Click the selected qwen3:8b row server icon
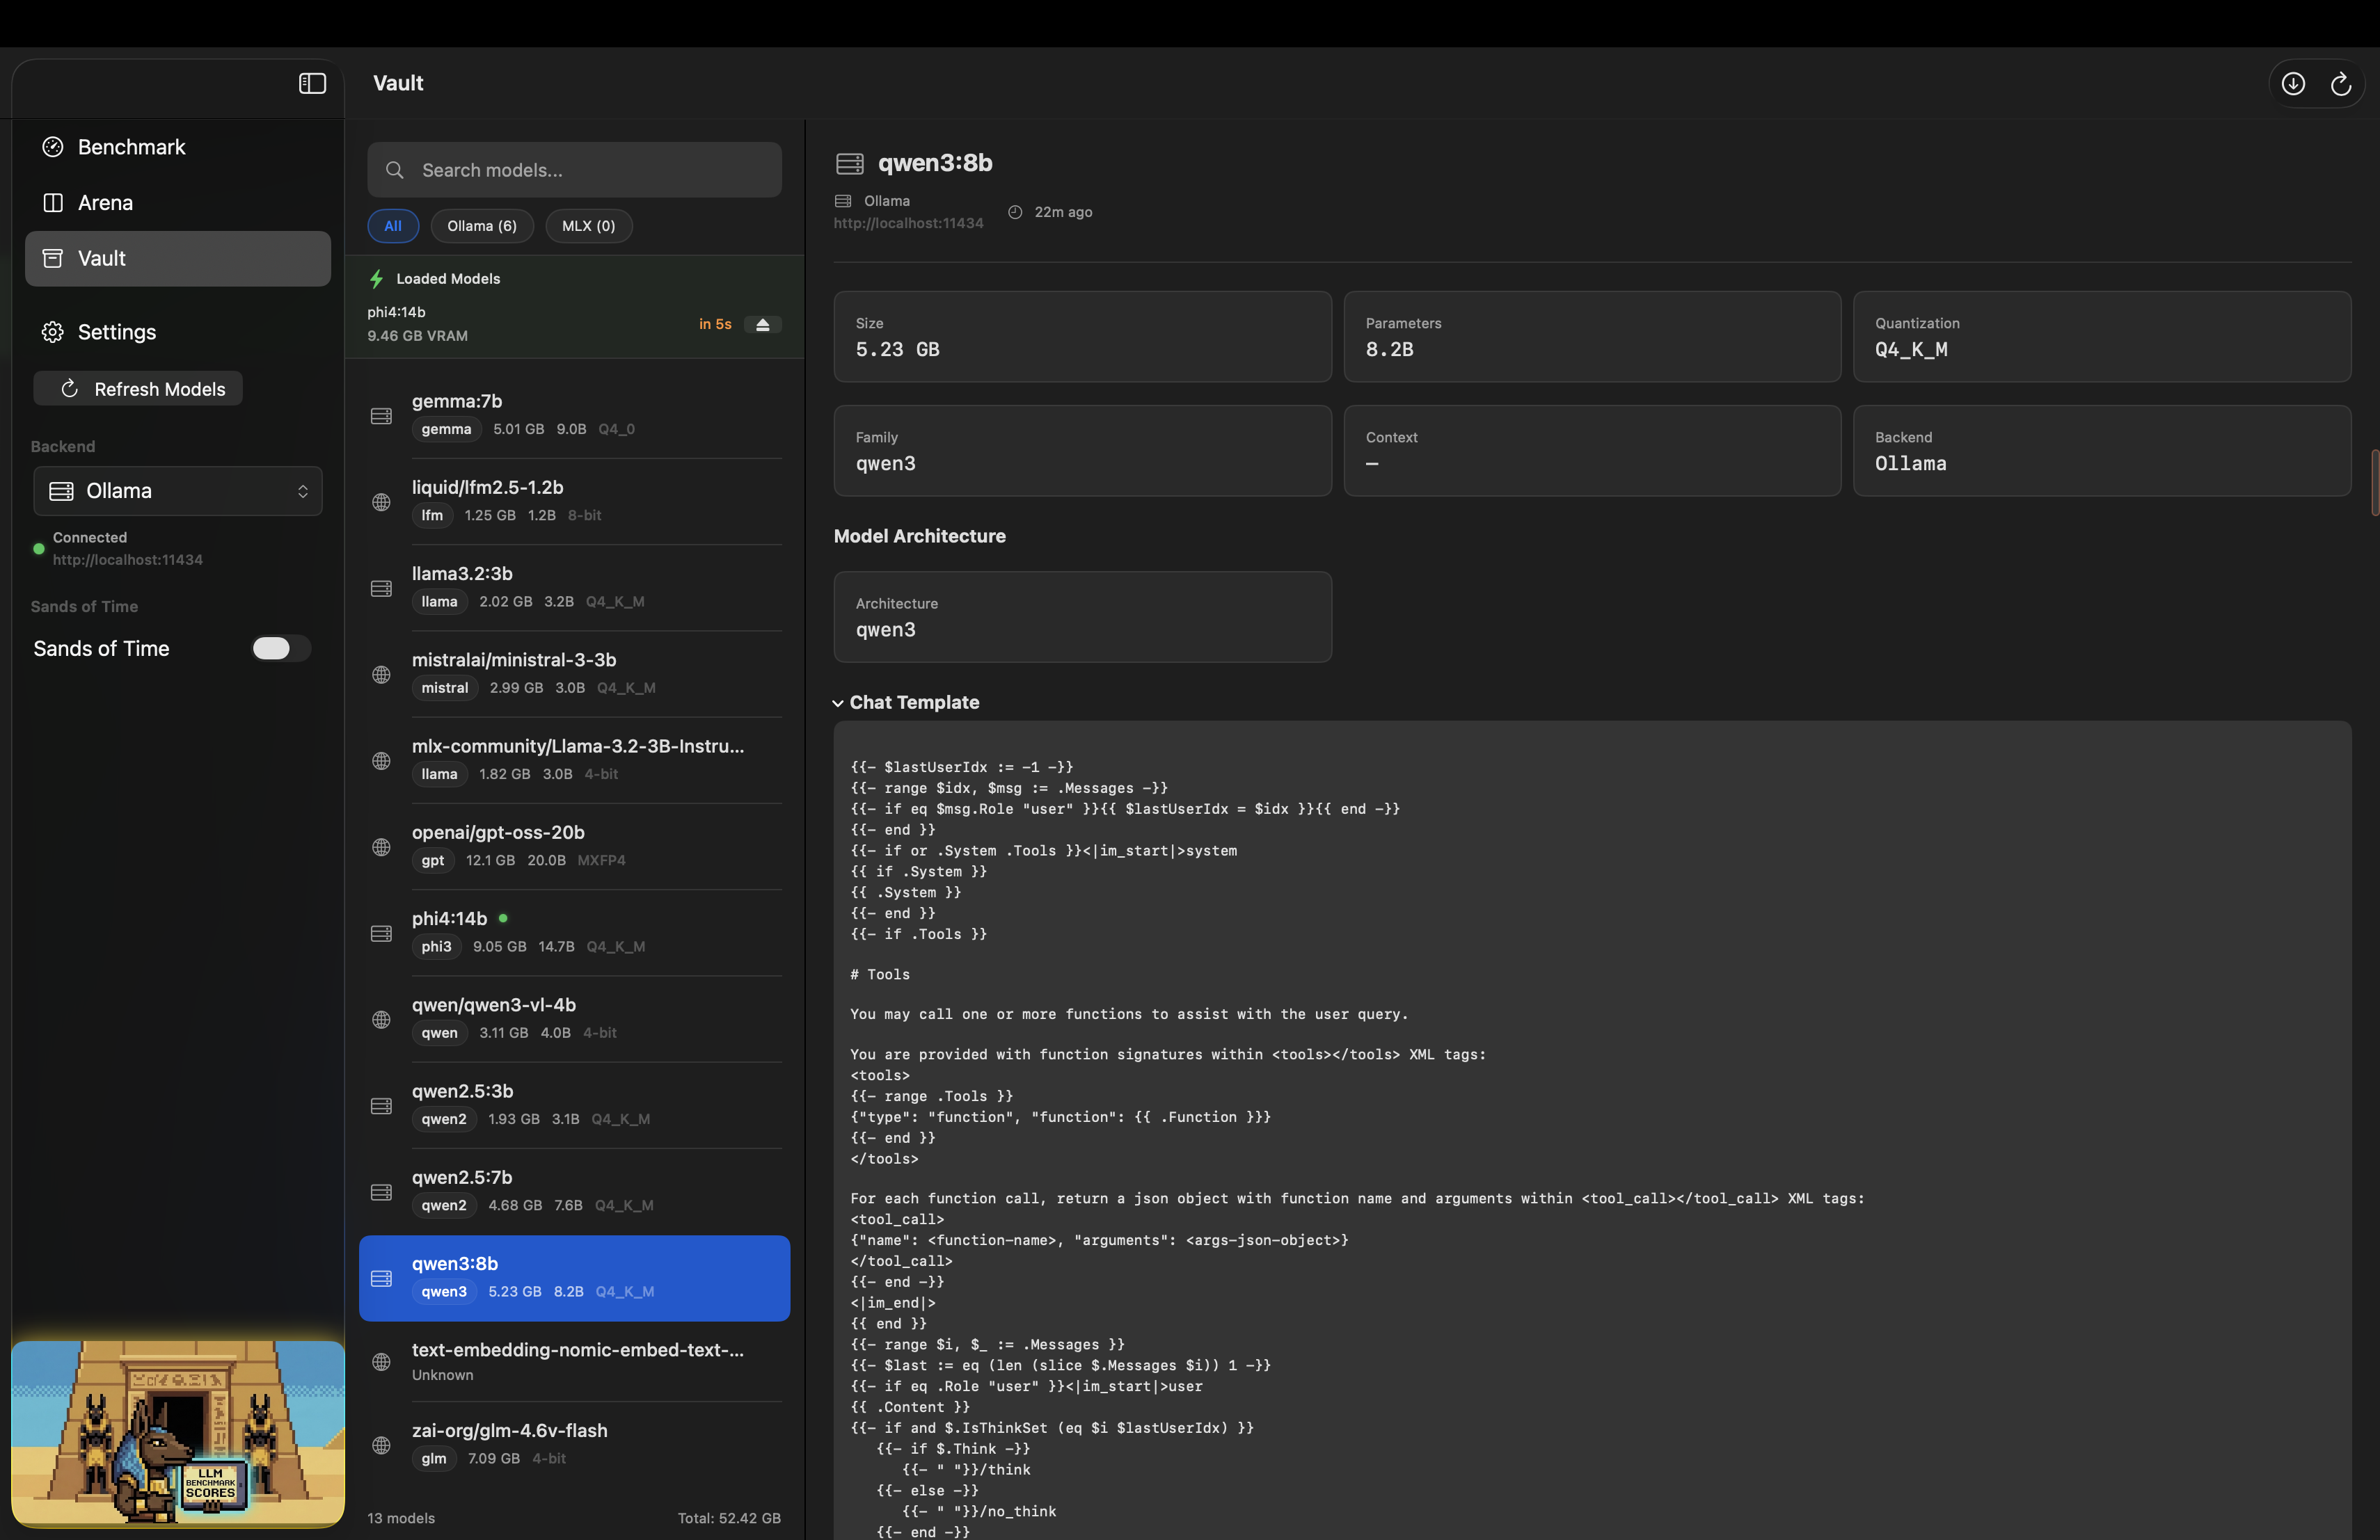This screenshot has height=1540, width=2380. click(381, 1278)
